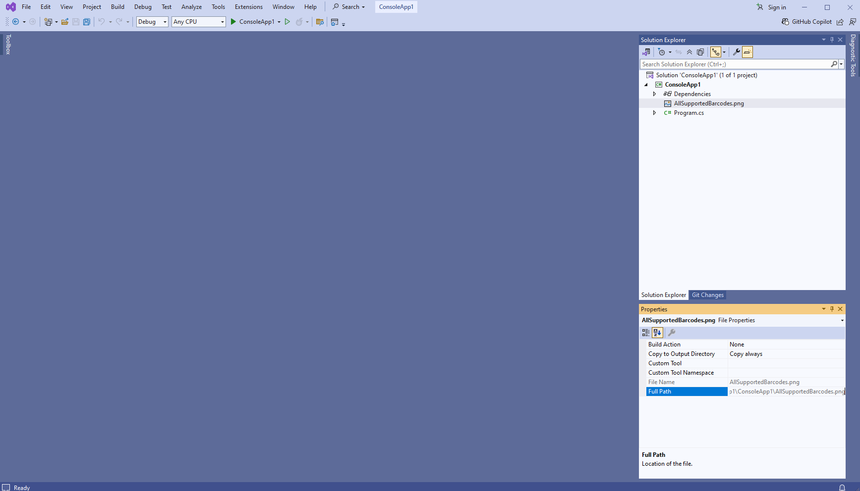Click the GitHub Copilot button
Screen dimensions: 860x491
806,22
